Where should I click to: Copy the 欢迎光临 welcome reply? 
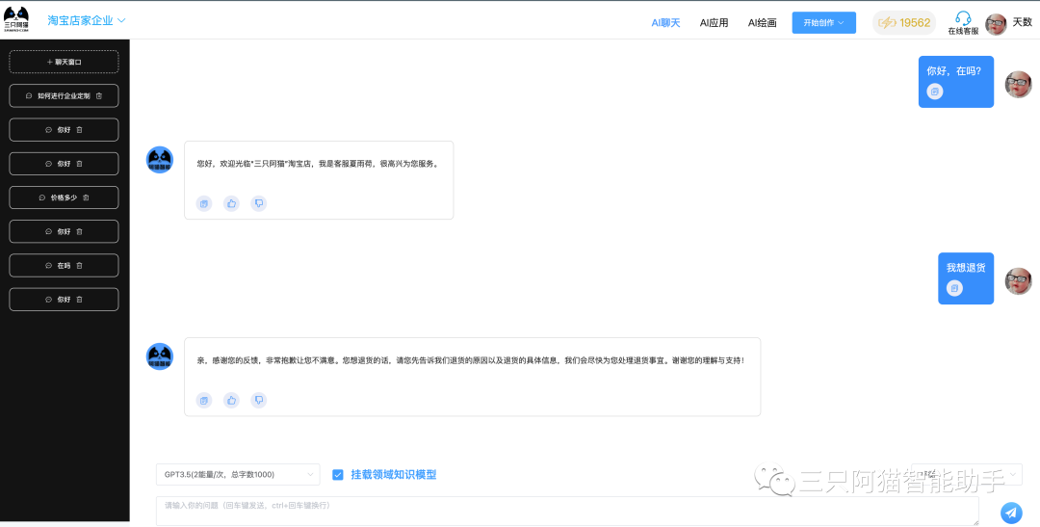tap(204, 203)
